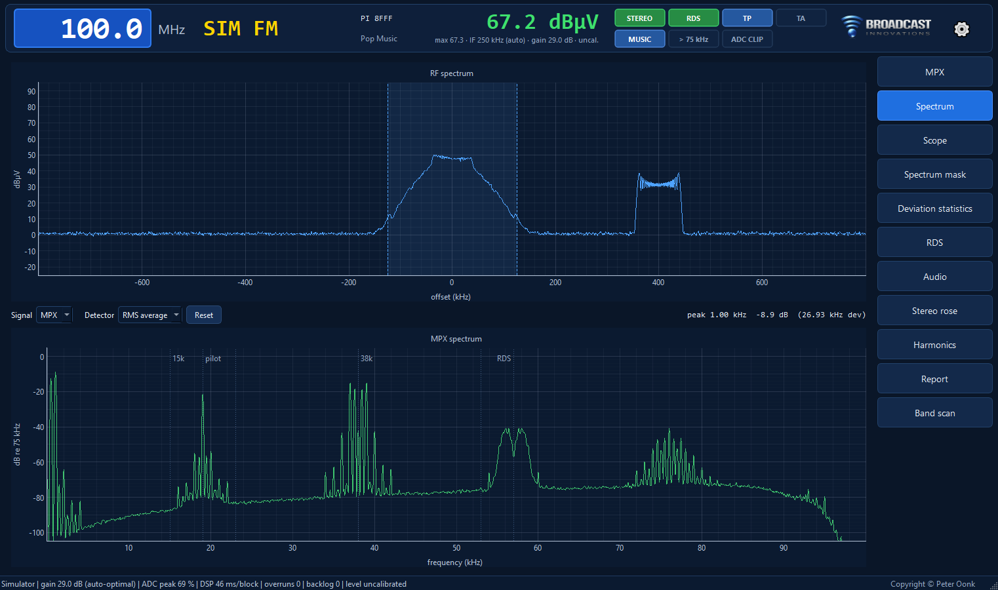The image size is (998, 590).
Task: Show Deviation statistics
Action: click(934, 208)
